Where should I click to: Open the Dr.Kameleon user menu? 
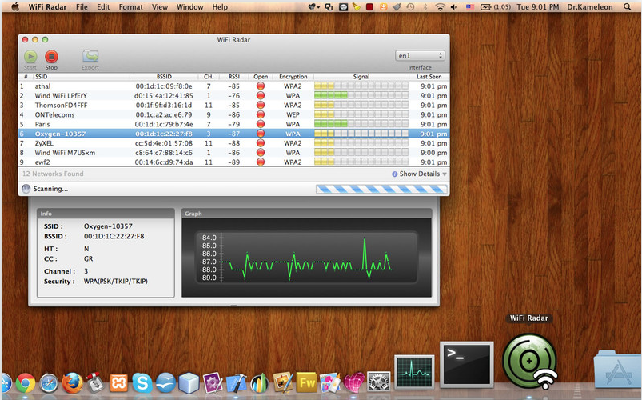click(590, 7)
